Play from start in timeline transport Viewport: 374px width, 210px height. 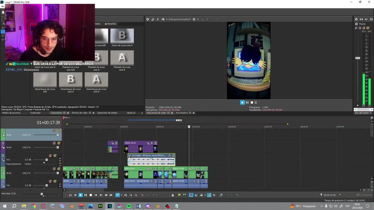(75, 195)
